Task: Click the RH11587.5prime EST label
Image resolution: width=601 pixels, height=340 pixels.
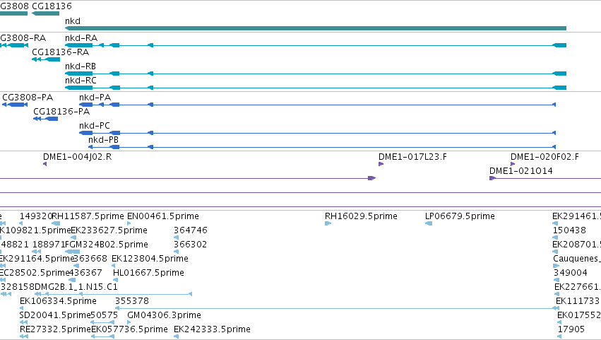Action: point(88,216)
